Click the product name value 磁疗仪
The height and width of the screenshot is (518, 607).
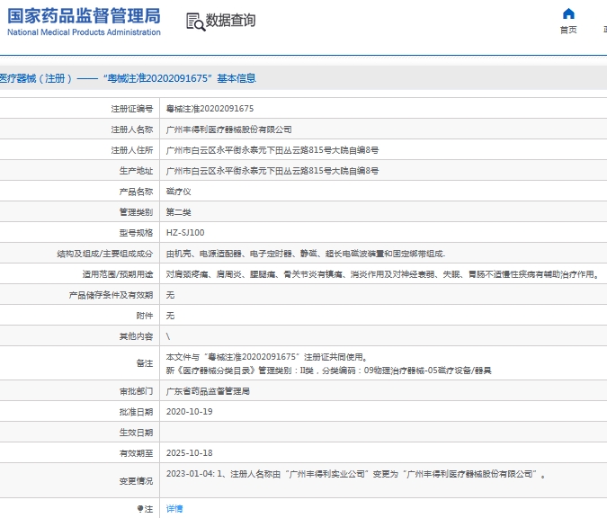[179, 192]
